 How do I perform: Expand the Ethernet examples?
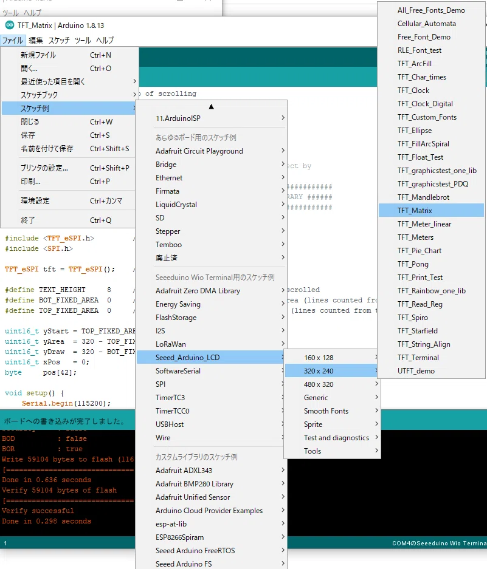212,178
